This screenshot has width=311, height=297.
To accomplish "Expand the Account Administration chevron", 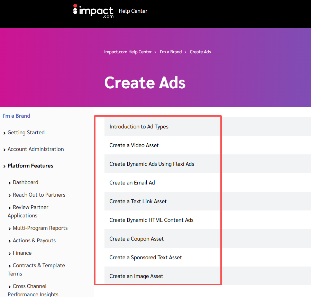I will pyautogui.click(x=4, y=149).
